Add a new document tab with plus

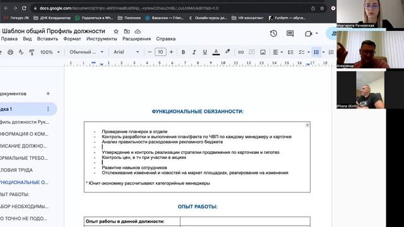[x=48, y=94]
